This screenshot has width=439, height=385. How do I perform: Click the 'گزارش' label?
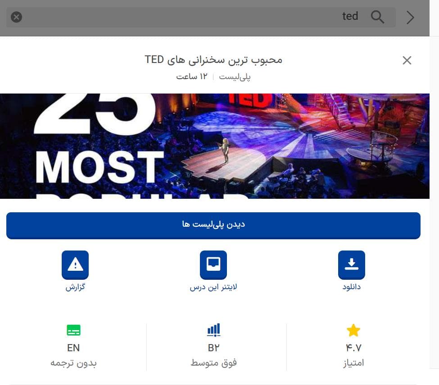click(75, 287)
